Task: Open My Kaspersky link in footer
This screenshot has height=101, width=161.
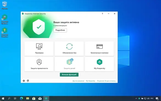Action: click(x=91, y=81)
